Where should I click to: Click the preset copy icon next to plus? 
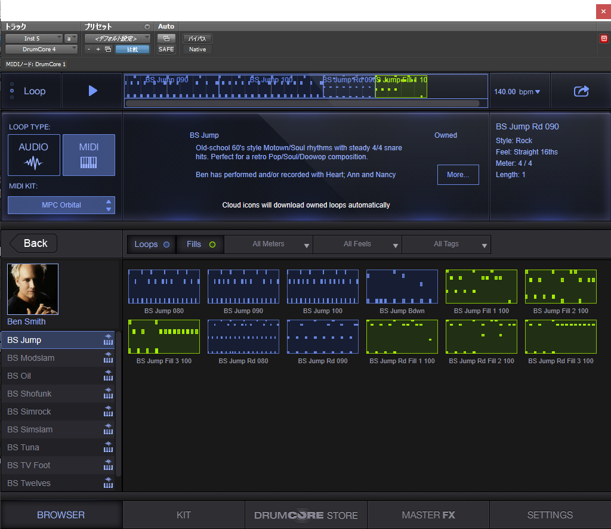(x=108, y=50)
